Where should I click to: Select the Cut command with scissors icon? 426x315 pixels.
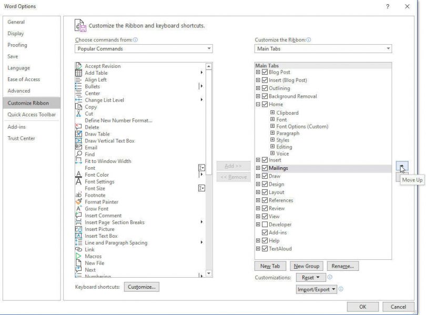(78, 113)
